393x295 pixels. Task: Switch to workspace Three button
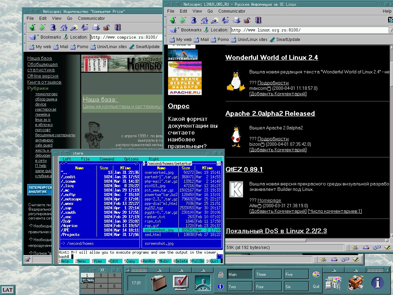[x=269, y=274]
